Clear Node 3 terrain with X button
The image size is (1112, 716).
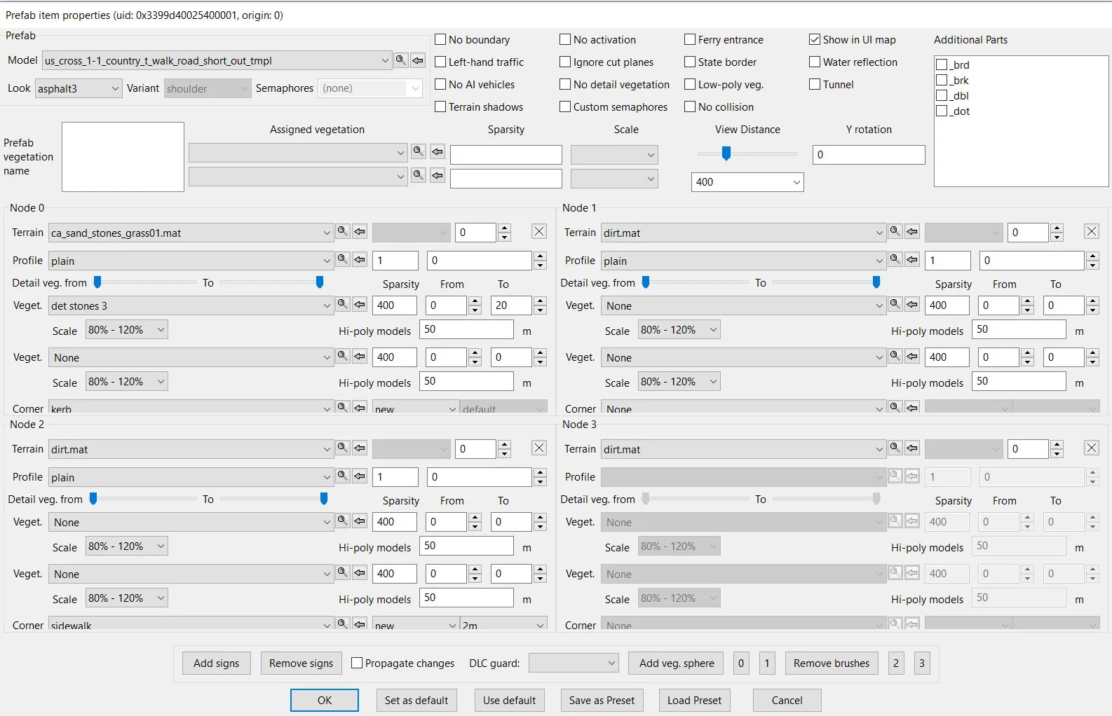pyautogui.click(x=1092, y=448)
